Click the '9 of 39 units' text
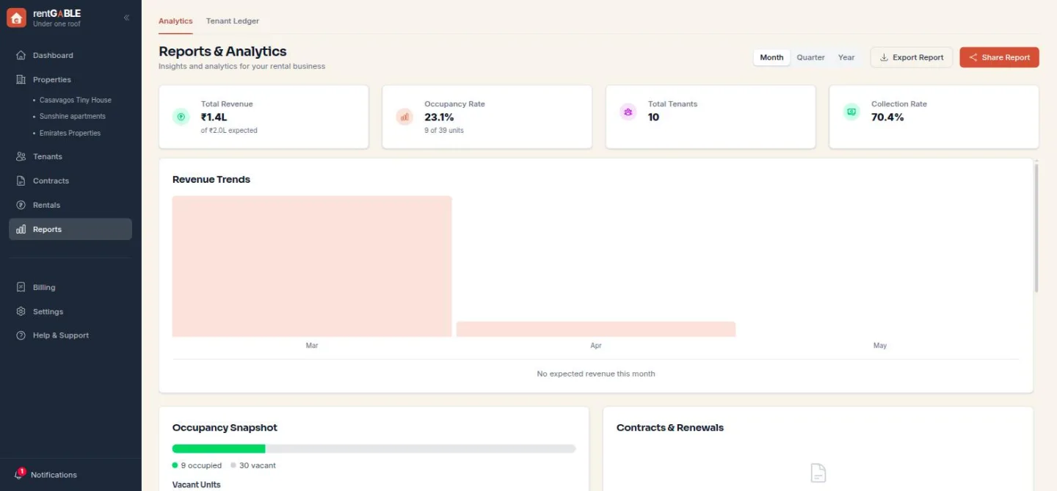This screenshot has width=1057, height=491. pyautogui.click(x=444, y=131)
